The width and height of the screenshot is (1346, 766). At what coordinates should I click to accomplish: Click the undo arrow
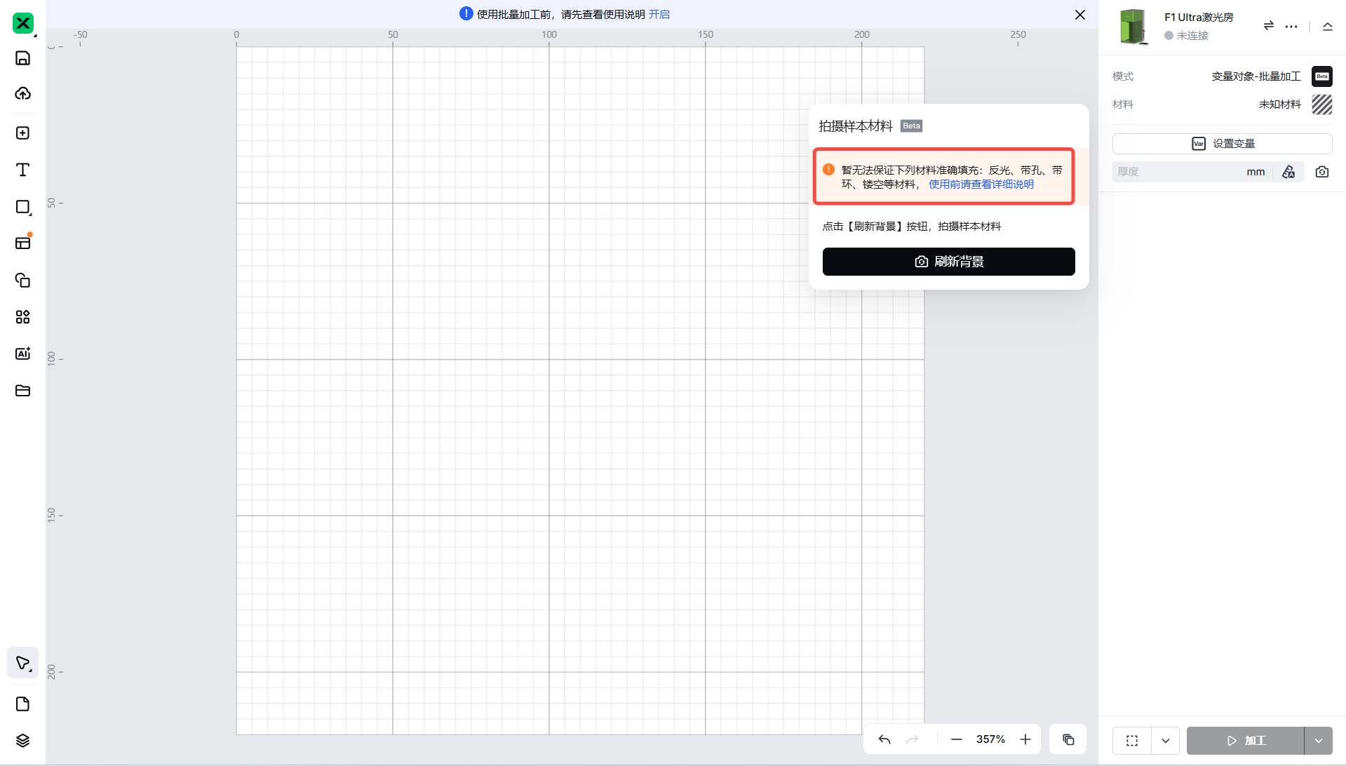[x=884, y=739]
